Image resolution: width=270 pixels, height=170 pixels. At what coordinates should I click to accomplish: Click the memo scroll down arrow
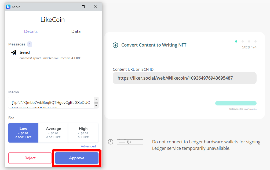(96, 106)
